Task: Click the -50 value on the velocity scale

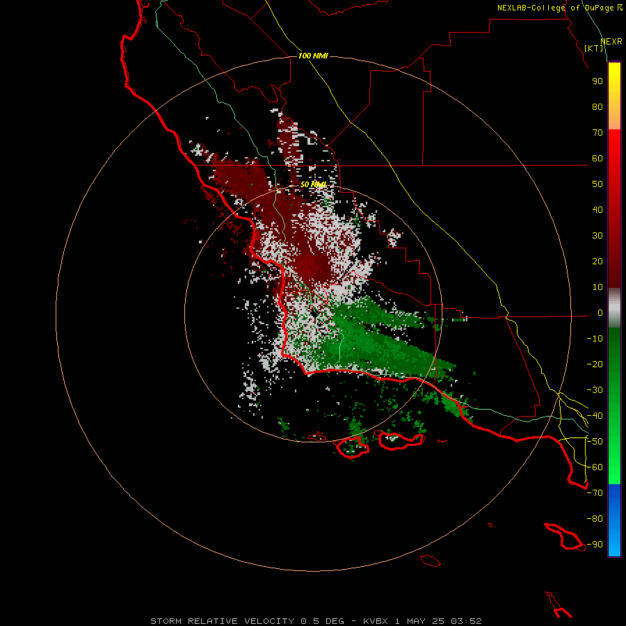Action: point(595,442)
